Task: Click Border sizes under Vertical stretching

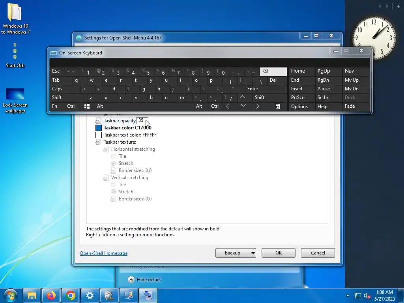Action: [135, 199]
